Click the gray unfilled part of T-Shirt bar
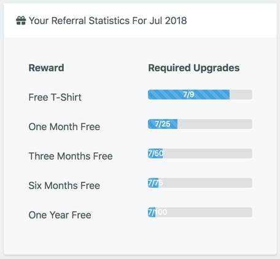 pos(241,95)
